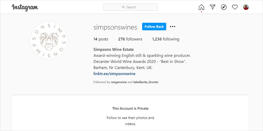Open the linktr.ee/simpsonswine link

(114, 74)
